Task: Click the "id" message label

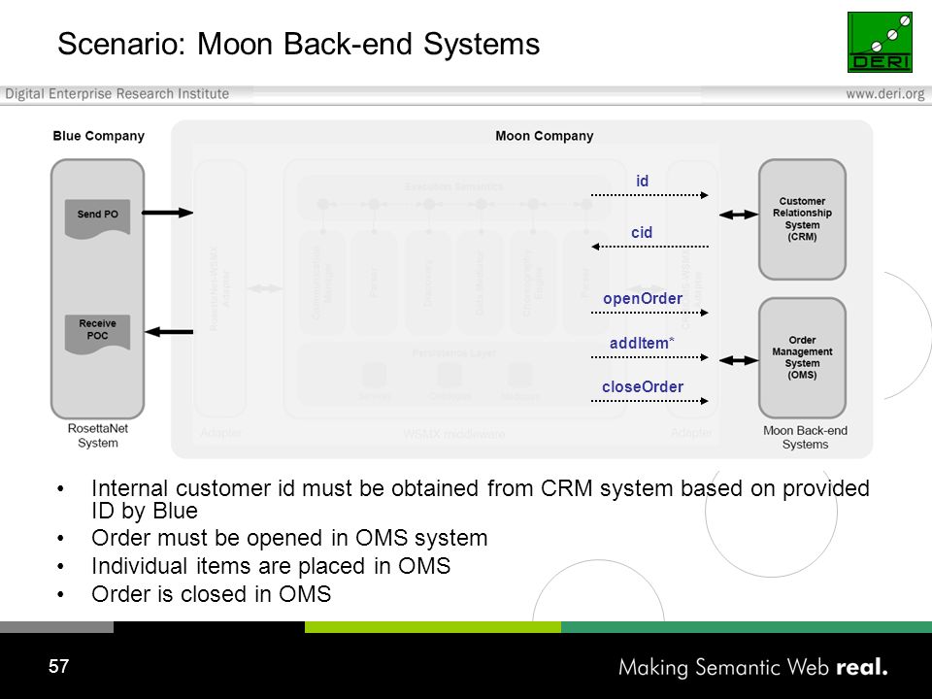Action: [642, 181]
